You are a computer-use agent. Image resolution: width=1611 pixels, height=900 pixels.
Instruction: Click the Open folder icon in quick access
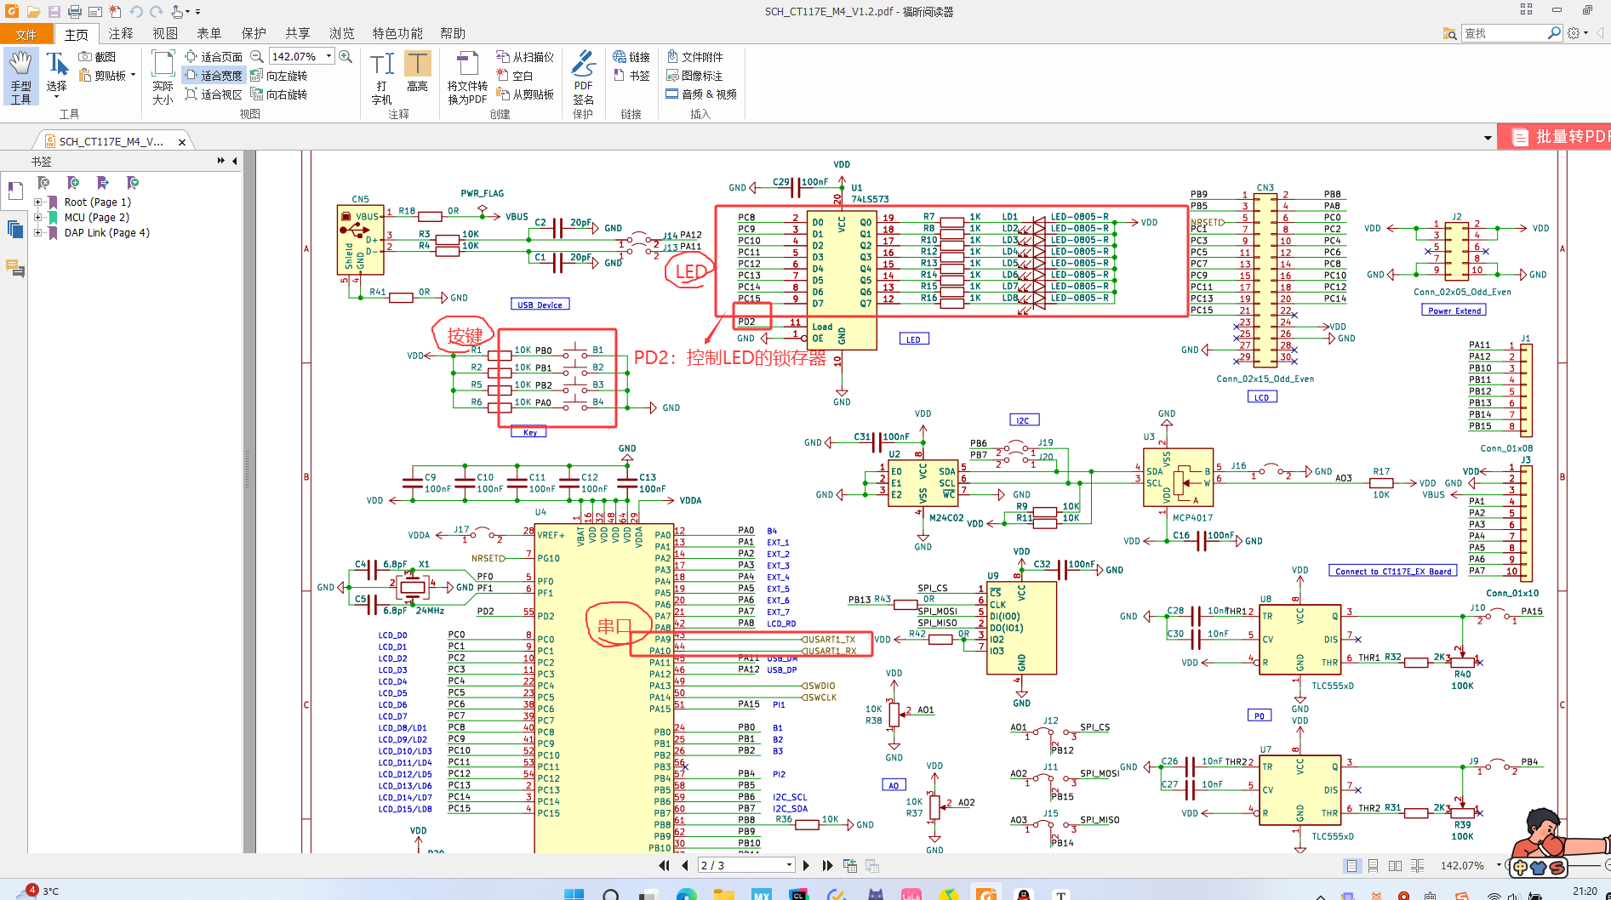pos(33,11)
